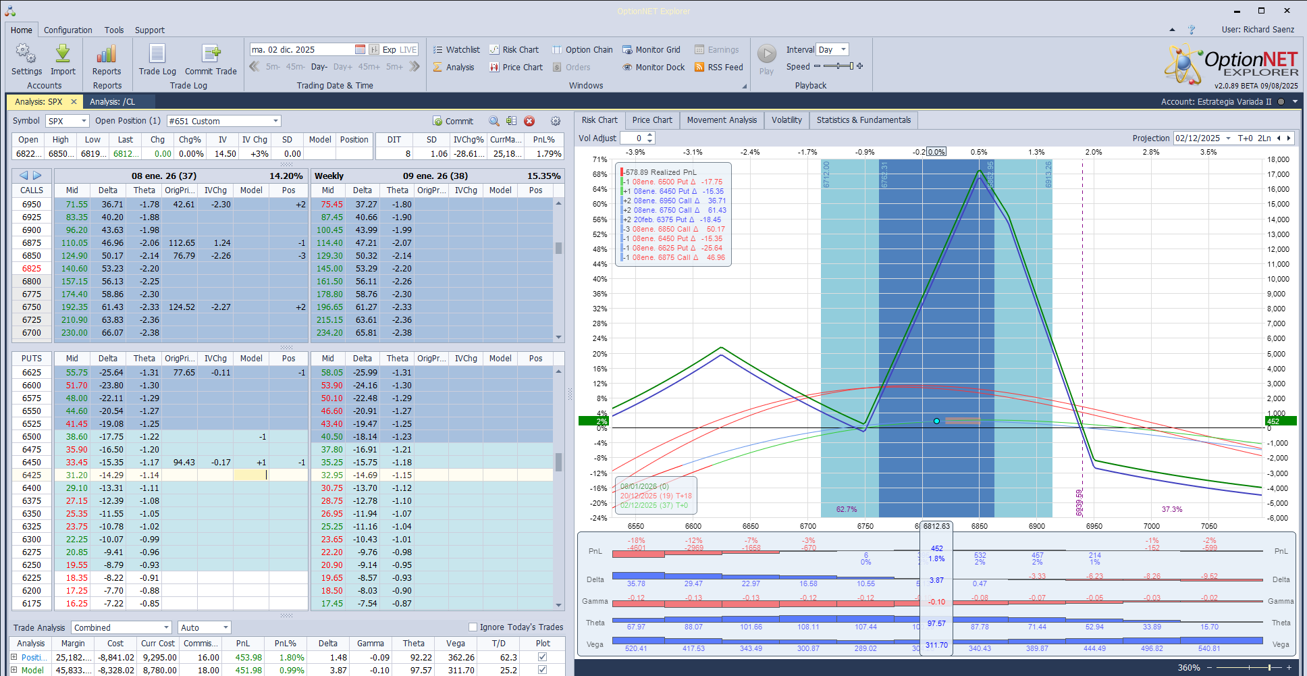Viewport: 1307px width, 676px height.
Task: Click the grid export icon beside the magnifier
Action: pyautogui.click(x=511, y=121)
